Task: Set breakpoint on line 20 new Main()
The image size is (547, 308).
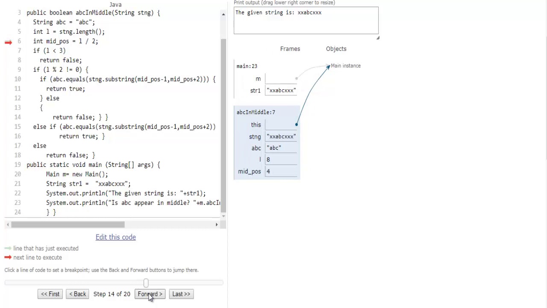Action: [77, 174]
